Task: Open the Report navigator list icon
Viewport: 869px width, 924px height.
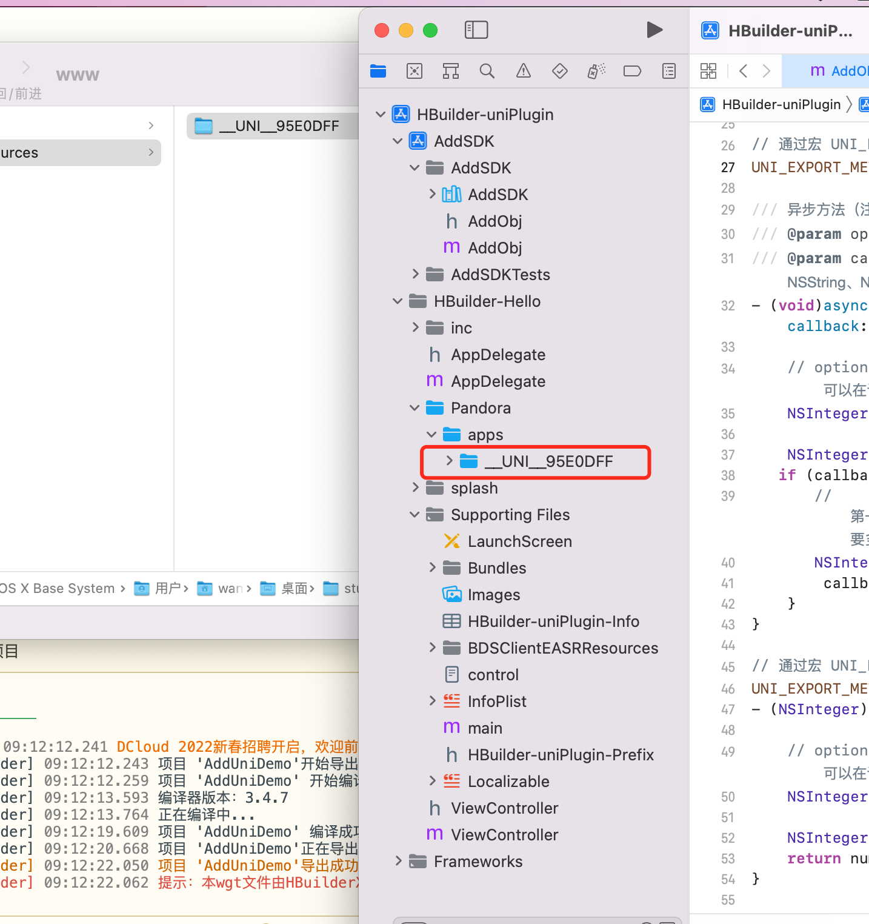Action: click(x=668, y=71)
